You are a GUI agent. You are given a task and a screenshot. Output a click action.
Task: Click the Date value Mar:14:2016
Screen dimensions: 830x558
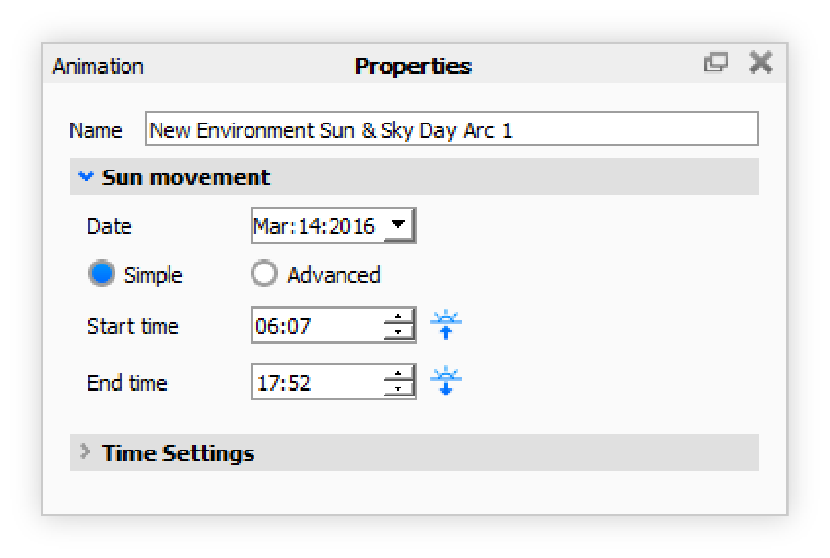(314, 226)
